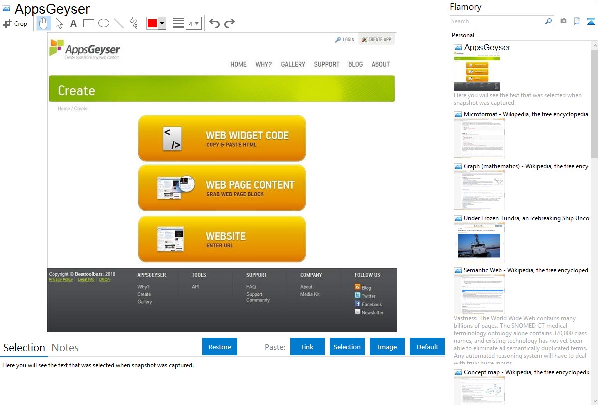598x405 pixels.
Task: Click the Media Kit footer link
Action: click(x=310, y=294)
